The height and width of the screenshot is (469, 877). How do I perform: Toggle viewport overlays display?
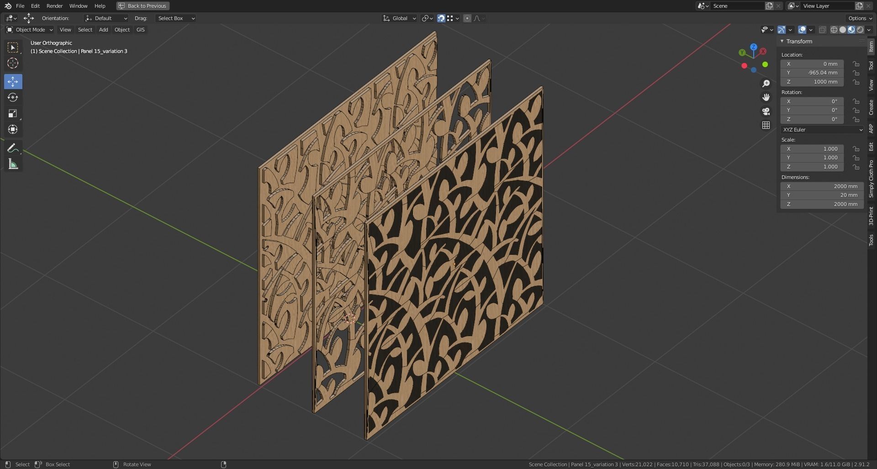pyautogui.click(x=802, y=30)
